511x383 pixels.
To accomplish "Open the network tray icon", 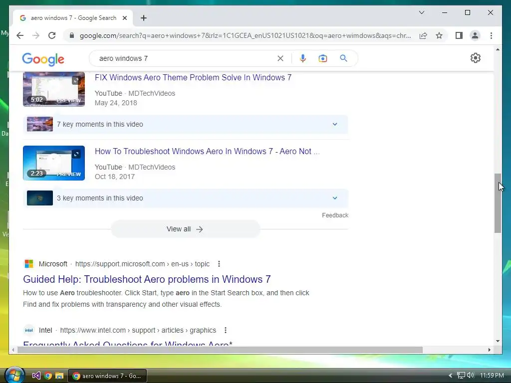I will click(461, 376).
